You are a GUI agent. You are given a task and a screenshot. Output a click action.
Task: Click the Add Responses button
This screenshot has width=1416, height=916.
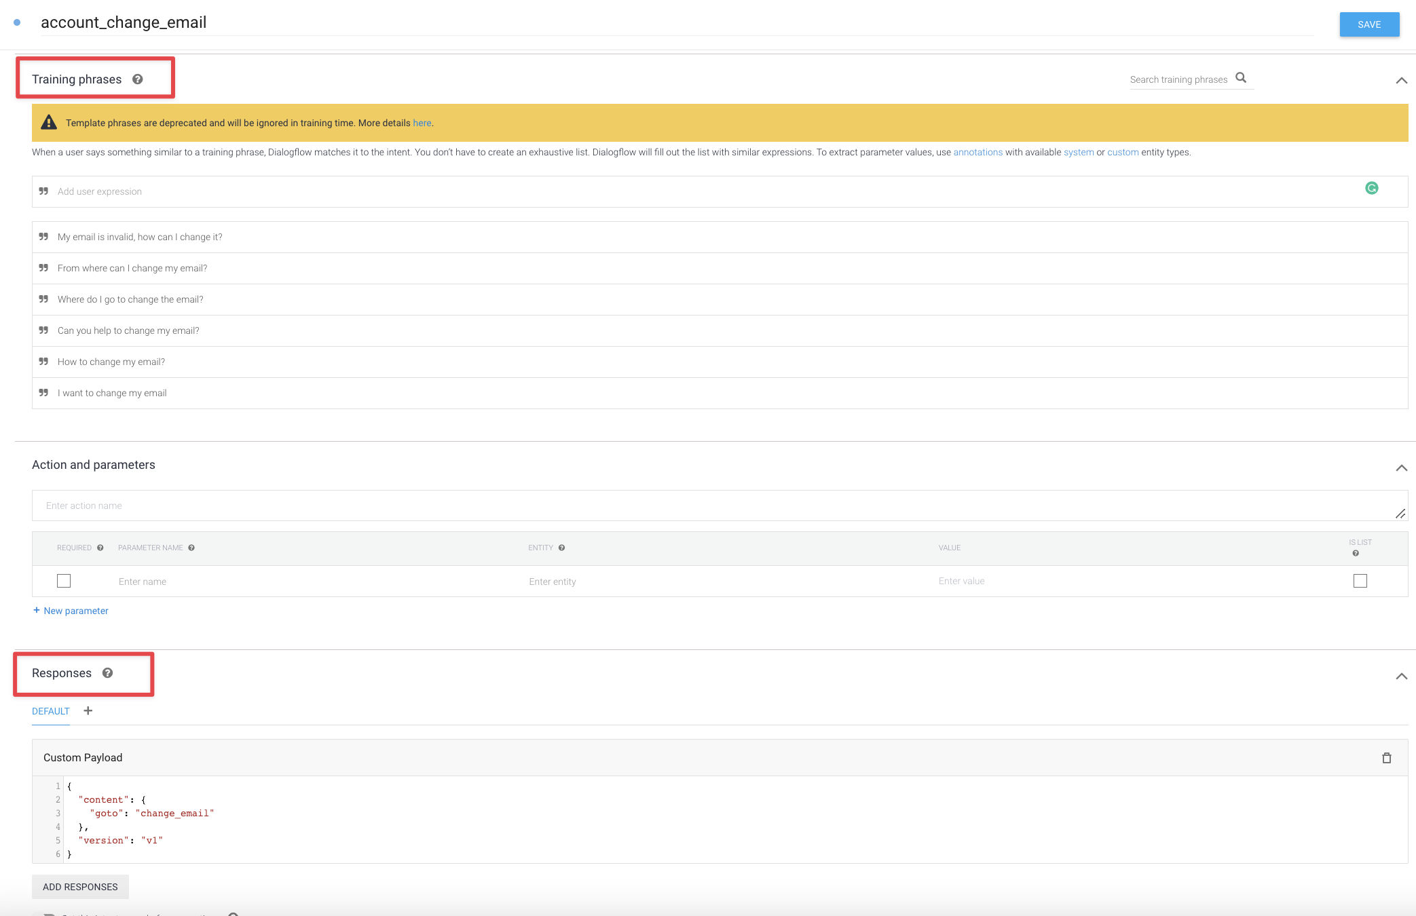[80, 887]
